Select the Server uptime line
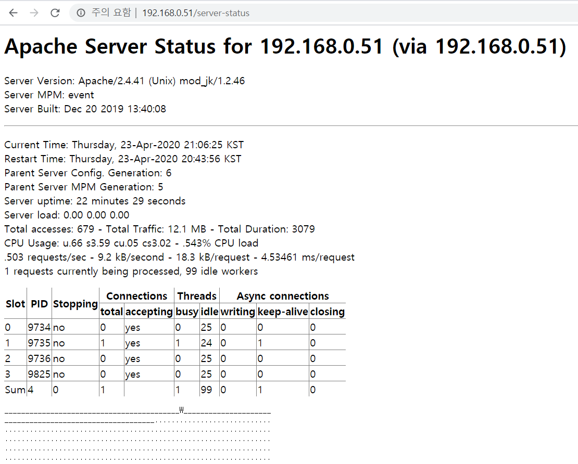 (x=95, y=201)
